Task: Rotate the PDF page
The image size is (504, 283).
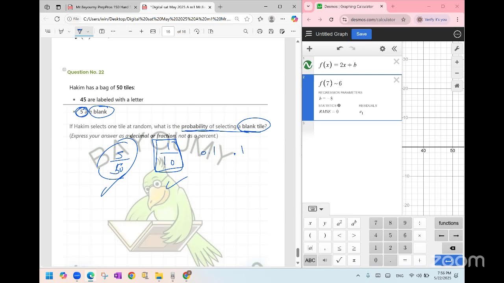Action: (197, 31)
